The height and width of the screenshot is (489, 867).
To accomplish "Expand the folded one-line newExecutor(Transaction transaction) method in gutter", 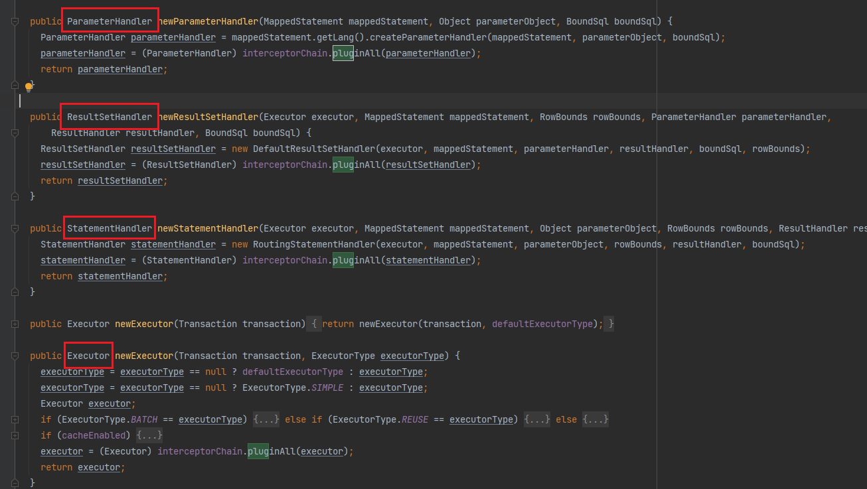I will 15,324.
